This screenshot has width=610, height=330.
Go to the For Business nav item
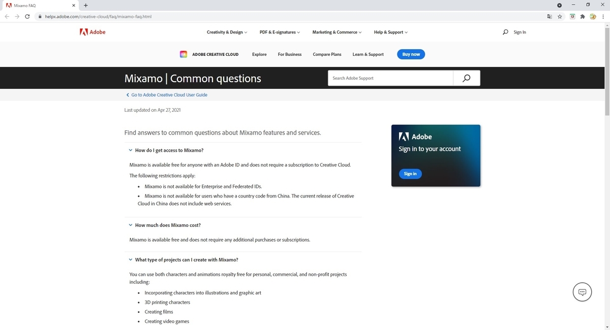290,54
